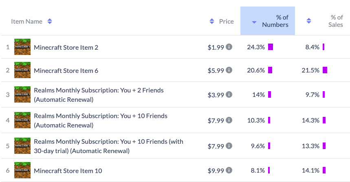Click purple bar for 21.5% of sales
This screenshot has height=182, width=350.
click(325, 70)
